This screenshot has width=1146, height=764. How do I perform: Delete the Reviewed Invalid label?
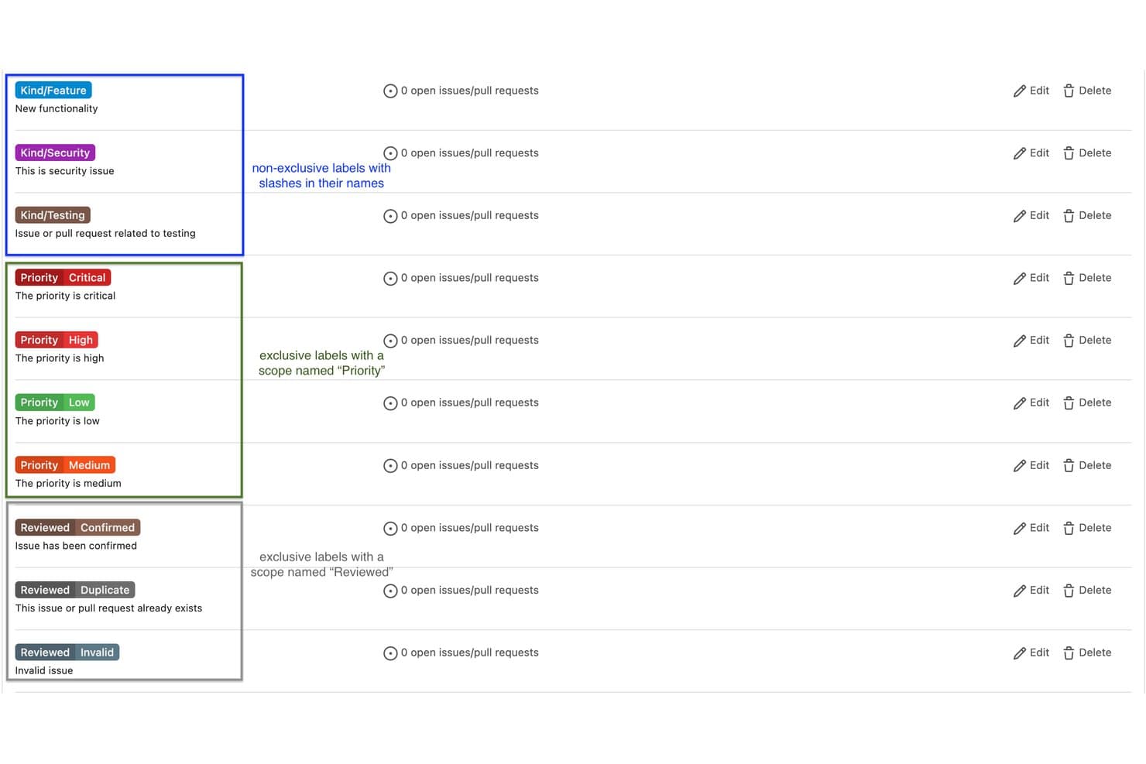click(1086, 653)
